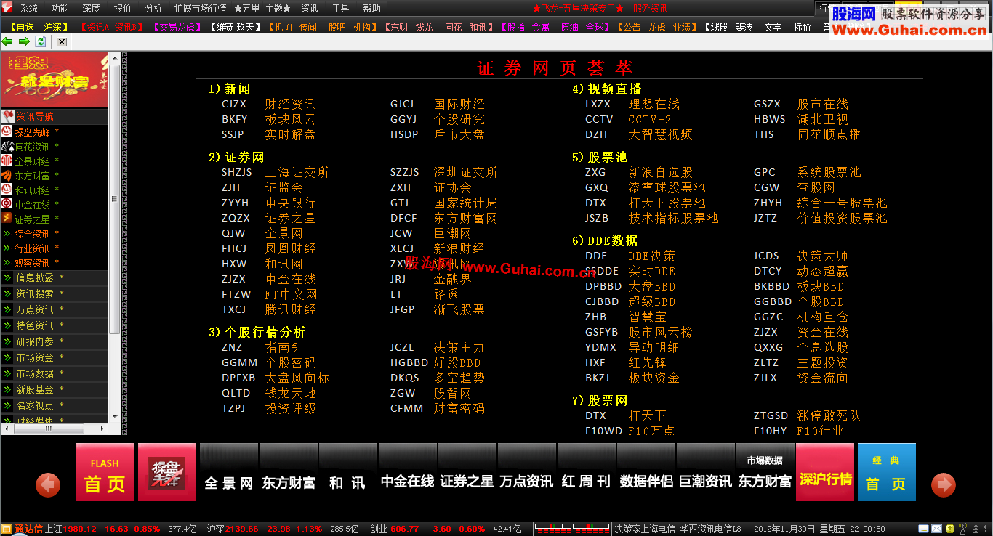Close the embedded page with the X
Viewport: 993px width, 536px height.
pyautogui.click(x=62, y=42)
